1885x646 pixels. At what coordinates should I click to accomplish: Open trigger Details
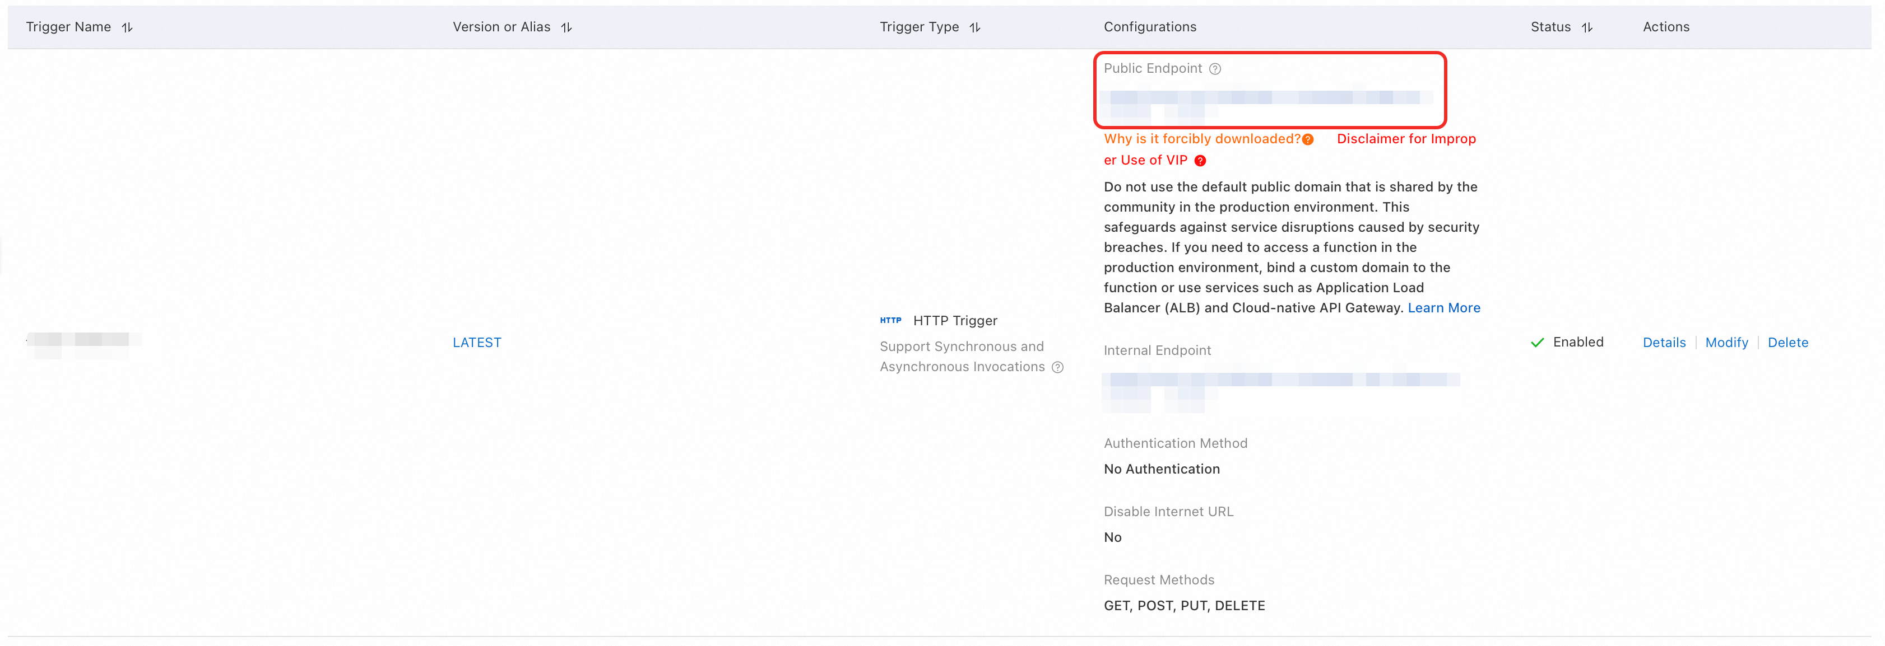point(1663,342)
